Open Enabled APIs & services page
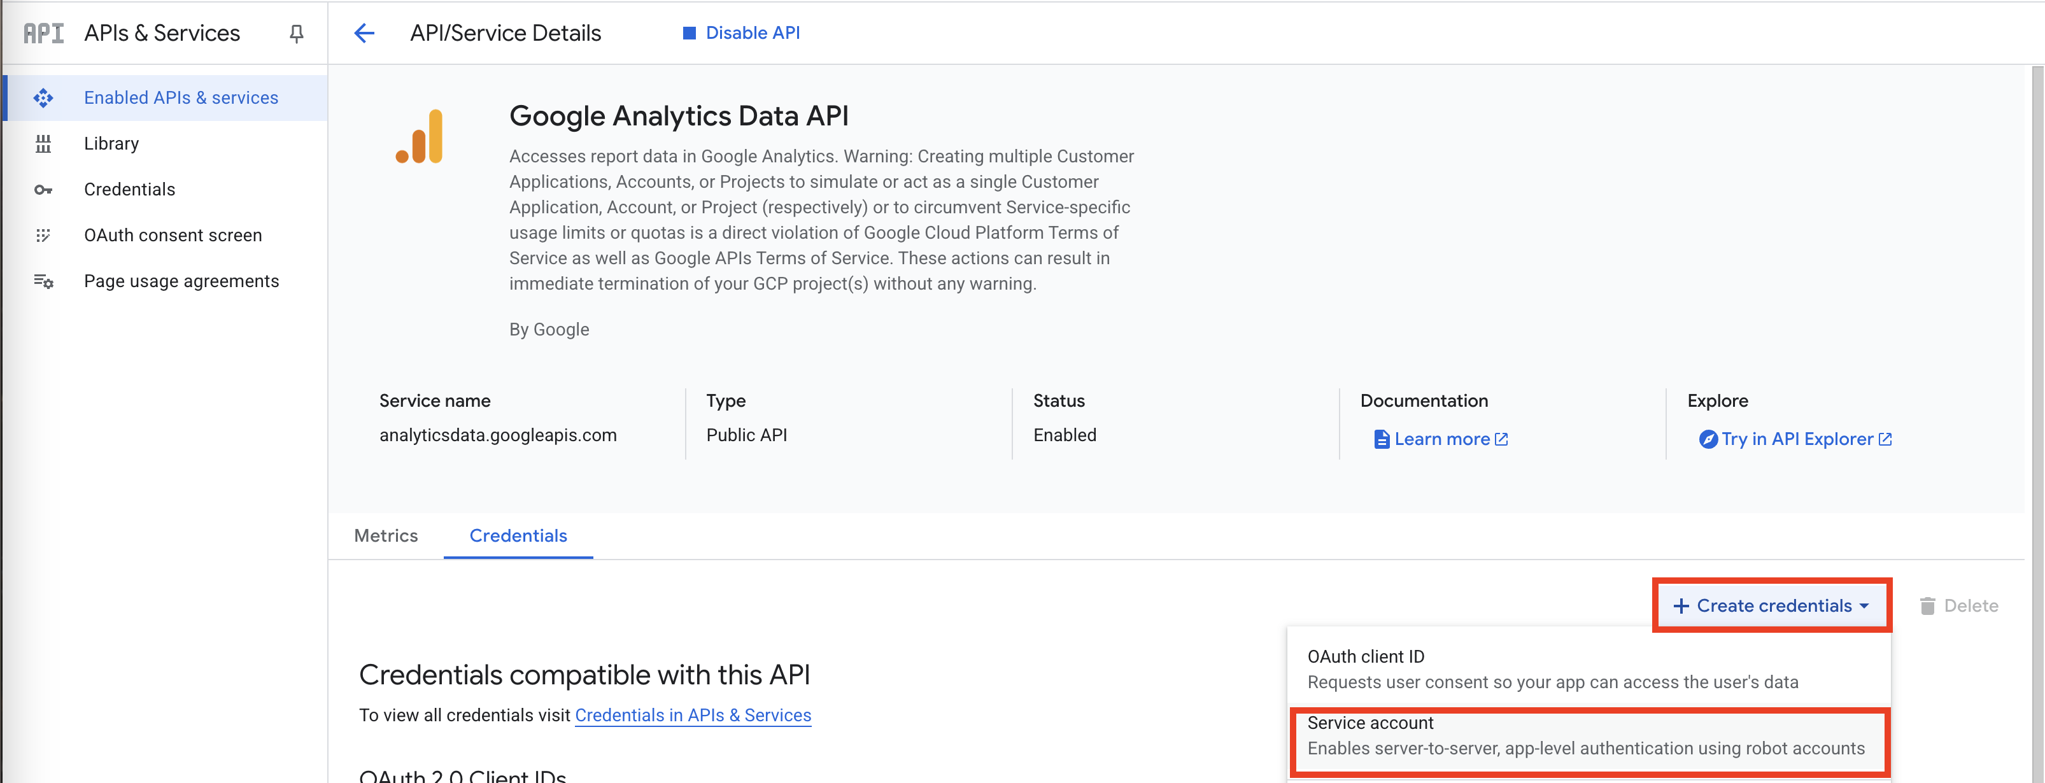 tap(166, 97)
